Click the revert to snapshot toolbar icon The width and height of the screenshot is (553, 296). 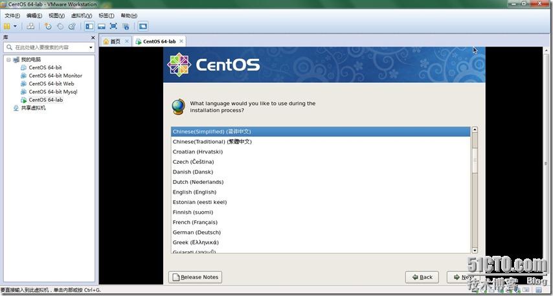[60, 26]
